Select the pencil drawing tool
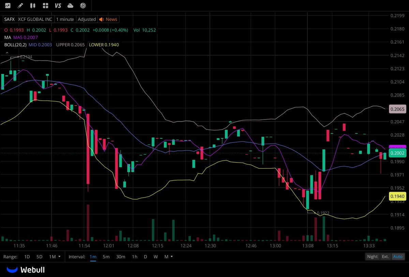 coord(20,5)
